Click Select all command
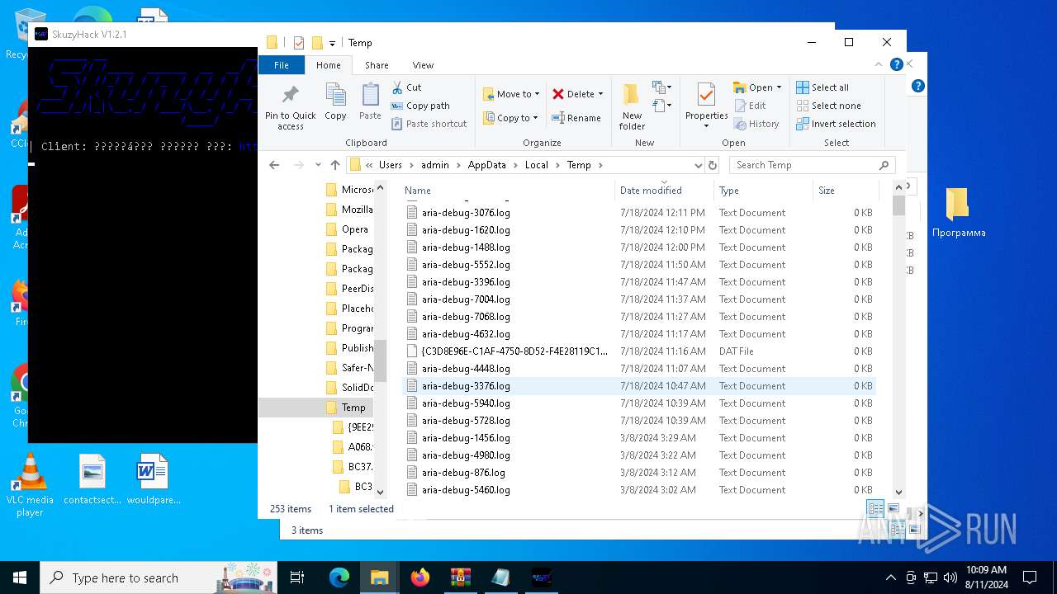Viewport: 1057px width, 594px height. pyautogui.click(x=822, y=87)
